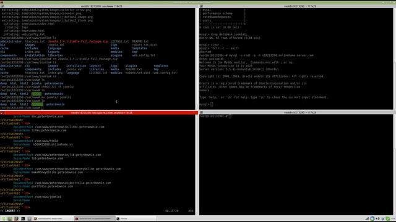Click the 'ServerName portfolio.peterdownie.com' line
This screenshot has height=222, width=396.
(x=43, y=186)
